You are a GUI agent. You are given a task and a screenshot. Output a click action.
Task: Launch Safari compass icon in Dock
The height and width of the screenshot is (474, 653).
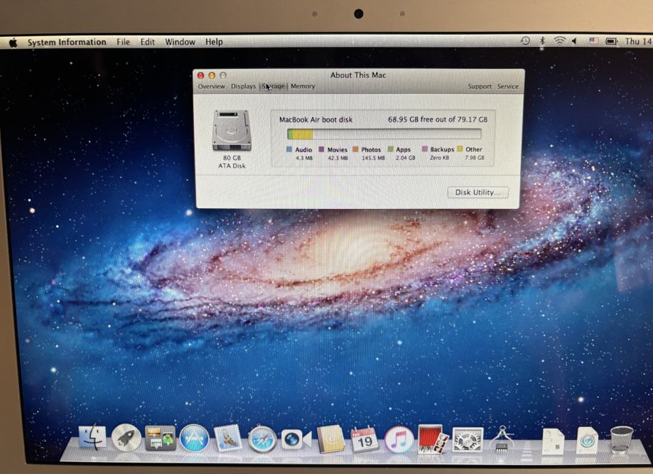(262, 439)
